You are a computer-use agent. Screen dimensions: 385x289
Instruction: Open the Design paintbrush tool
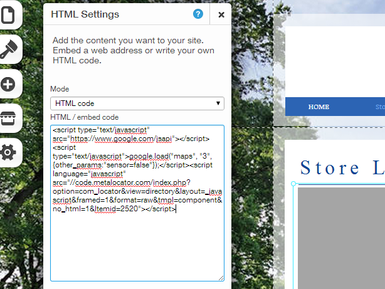[x=9, y=50]
